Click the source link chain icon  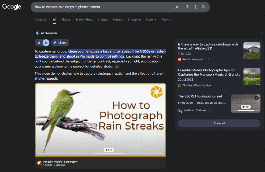pyautogui.click(x=117, y=67)
